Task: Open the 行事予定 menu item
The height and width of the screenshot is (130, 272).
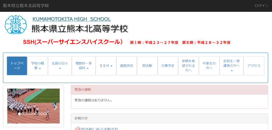Action: [x=168, y=66]
